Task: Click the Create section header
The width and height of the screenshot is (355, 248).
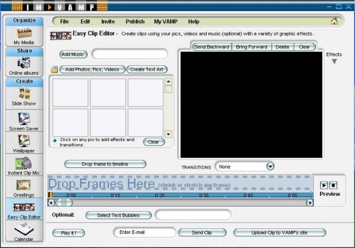Action: coord(24,81)
